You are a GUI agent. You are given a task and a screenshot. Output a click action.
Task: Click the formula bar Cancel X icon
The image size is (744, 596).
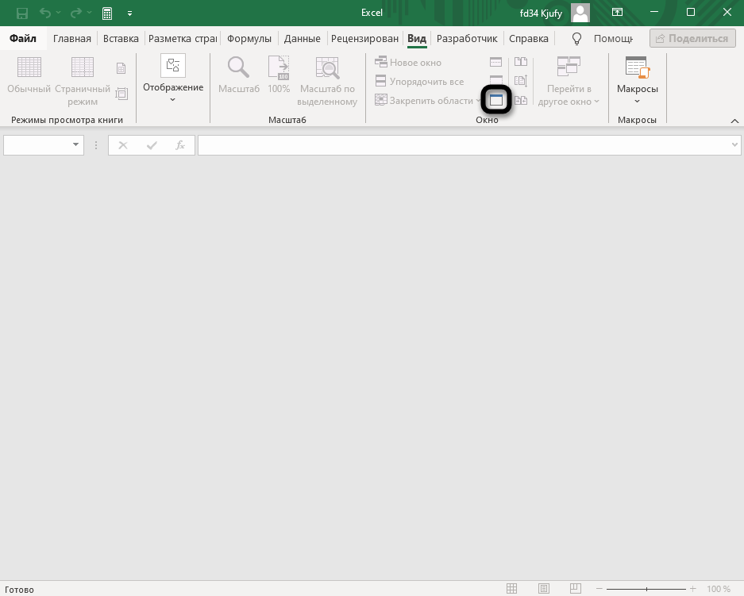pos(123,145)
